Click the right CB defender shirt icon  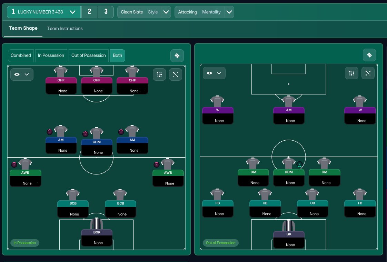(x=312, y=194)
